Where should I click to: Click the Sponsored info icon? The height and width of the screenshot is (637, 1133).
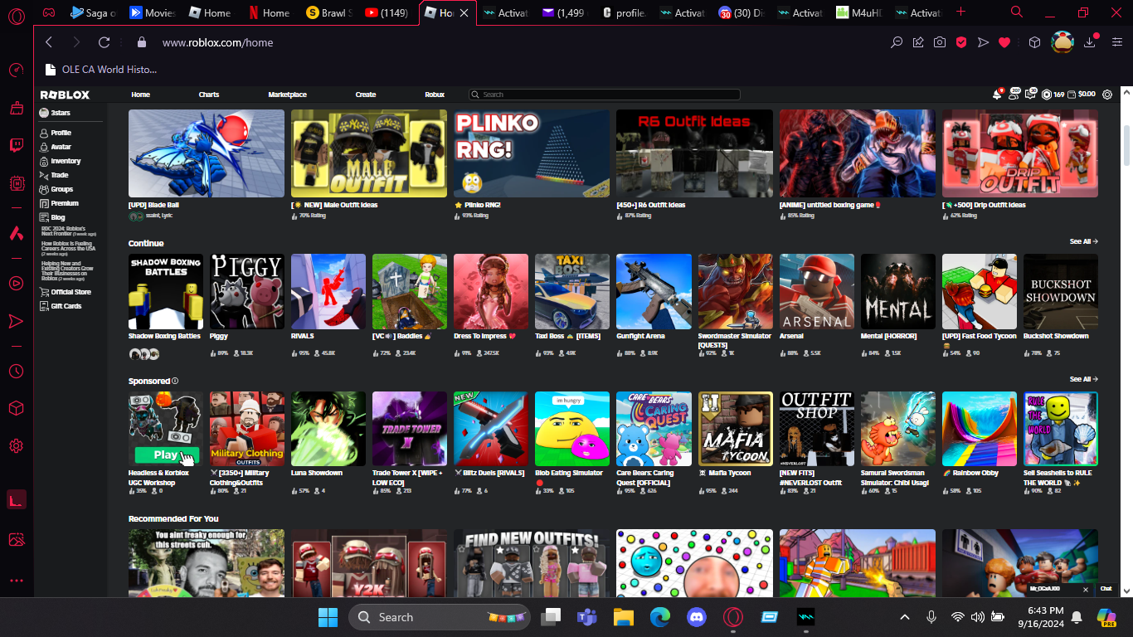[x=175, y=382]
